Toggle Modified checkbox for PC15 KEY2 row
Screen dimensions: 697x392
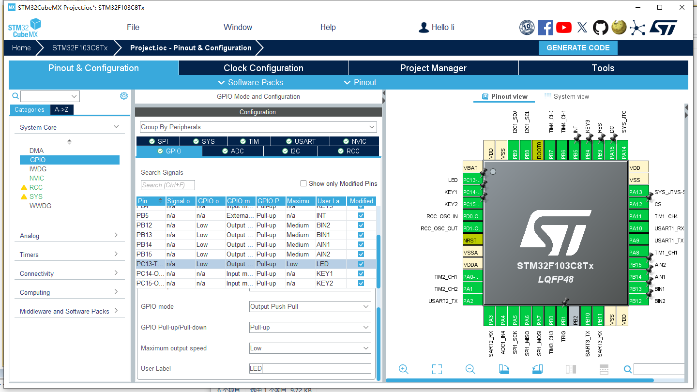(x=361, y=283)
